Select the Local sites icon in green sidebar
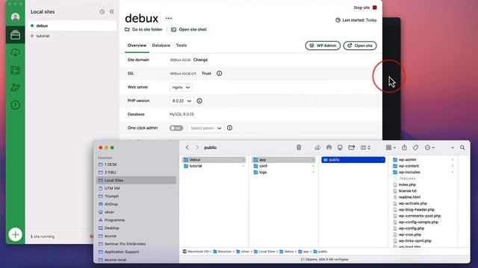478x268 pixels. pos(15,35)
